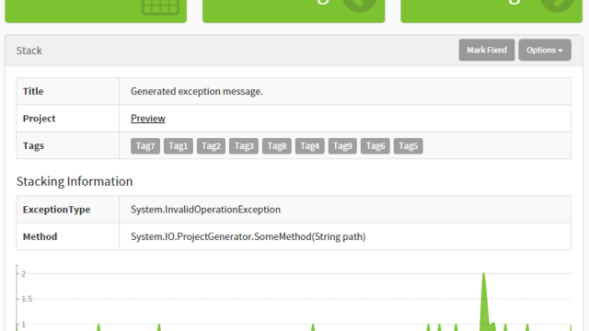589x331 pixels.
Task: Select the Tag5 tag
Action: pyautogui.click(x=408, y=146)
